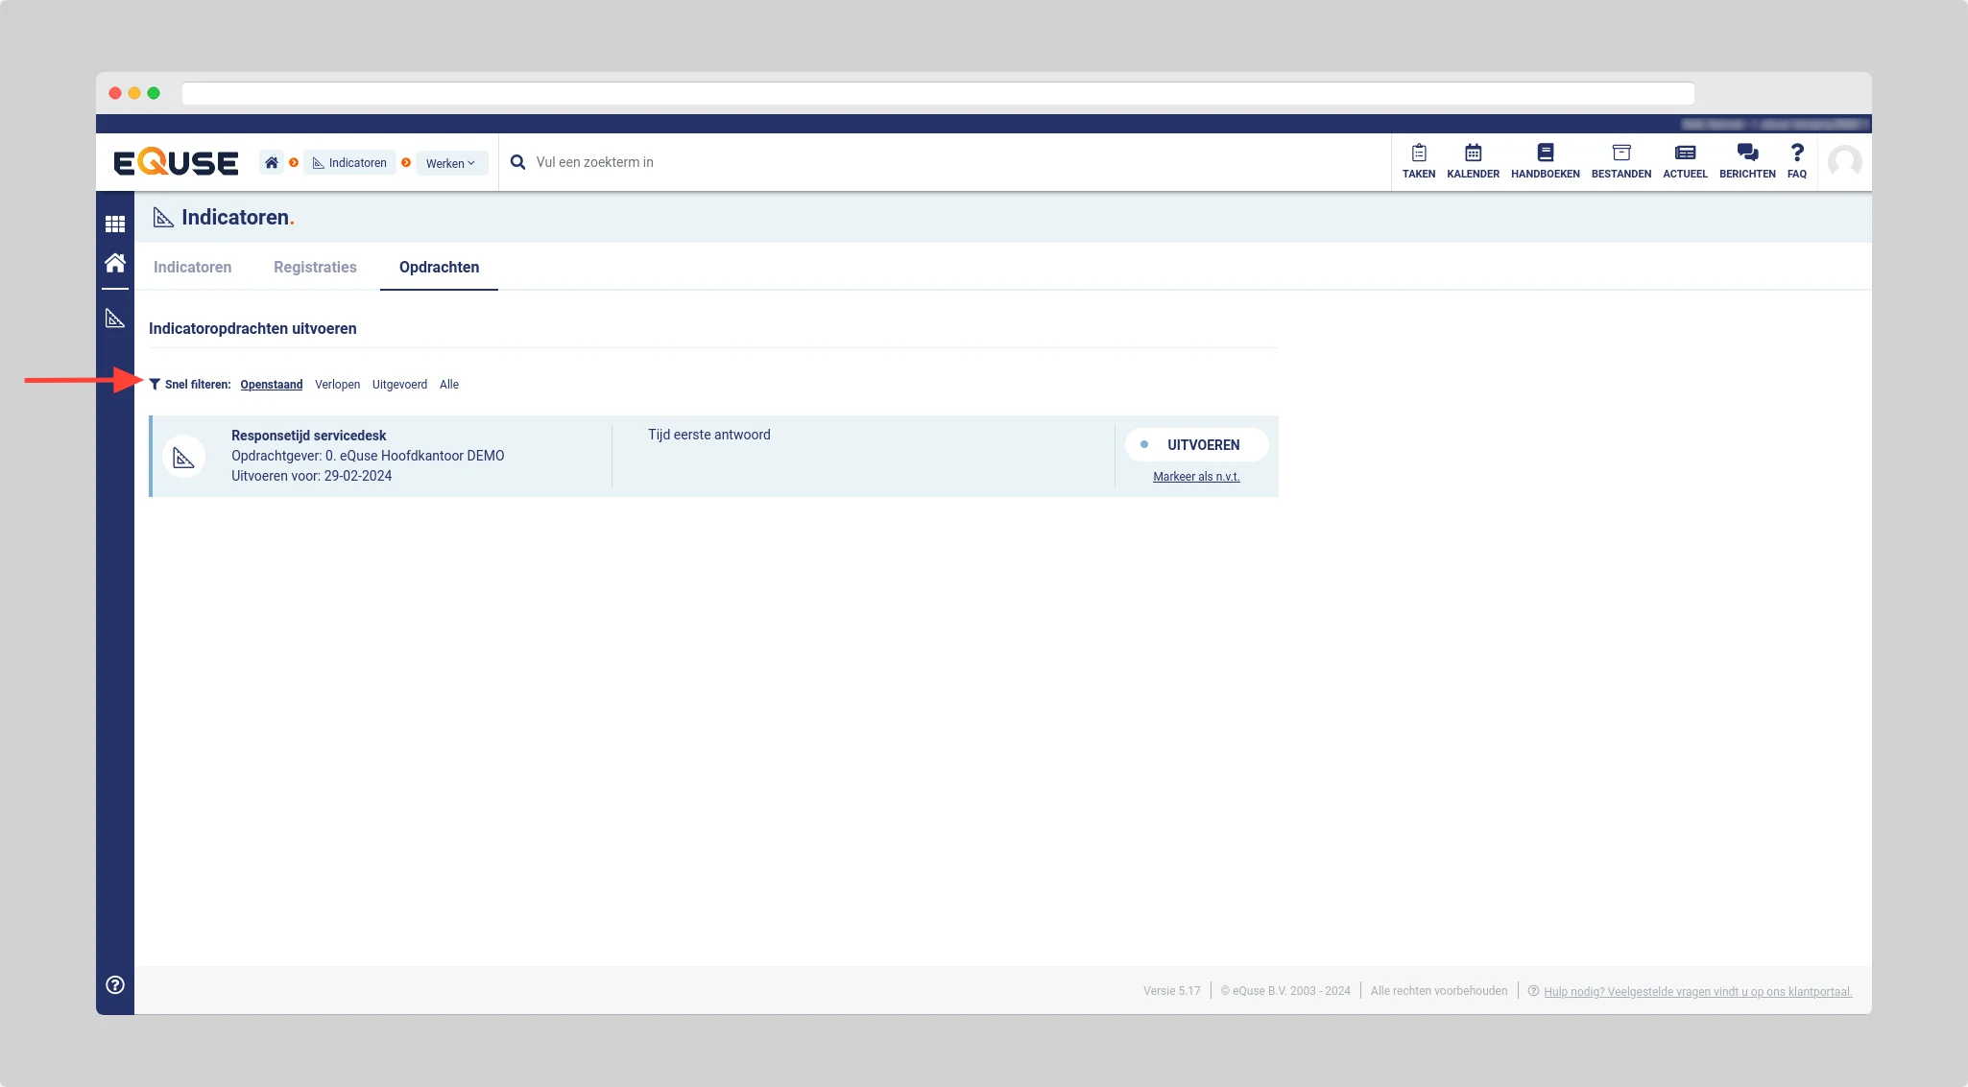Filter assignments by Uitgevoerd
The image size is (1968, 1087).
pyautogui.click(x=399, y=385)
